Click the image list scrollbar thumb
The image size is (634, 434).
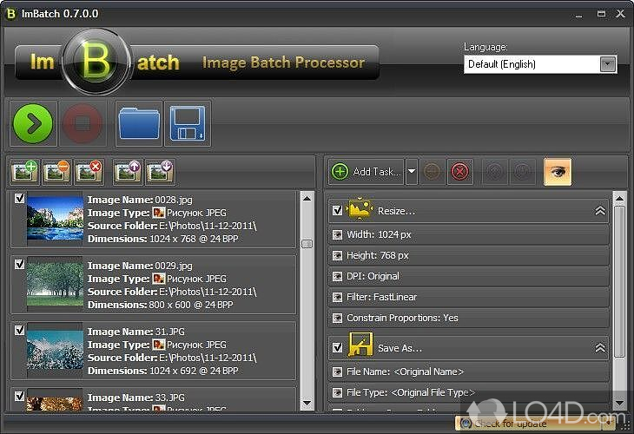tap(307, 244)
